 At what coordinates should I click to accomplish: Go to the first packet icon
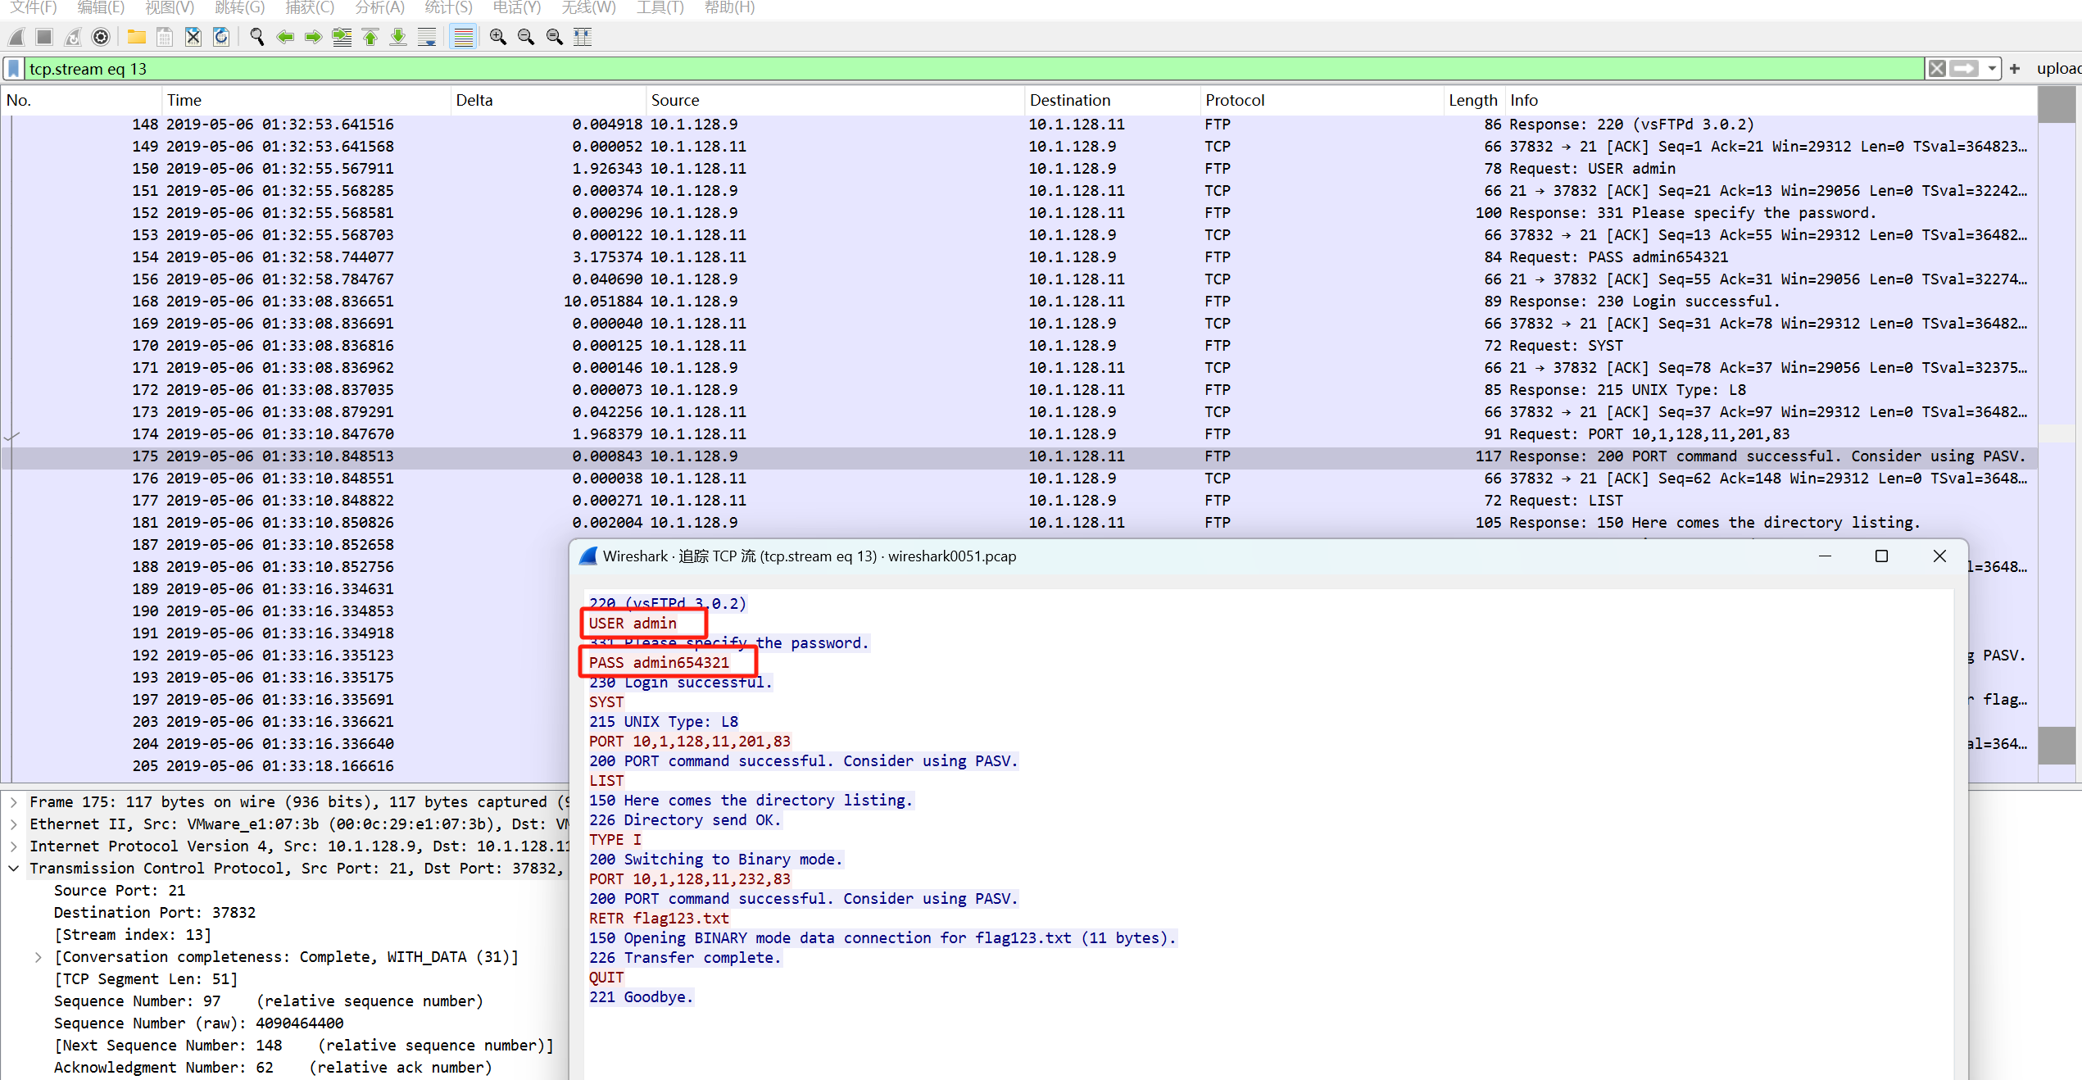click(370, 37)
